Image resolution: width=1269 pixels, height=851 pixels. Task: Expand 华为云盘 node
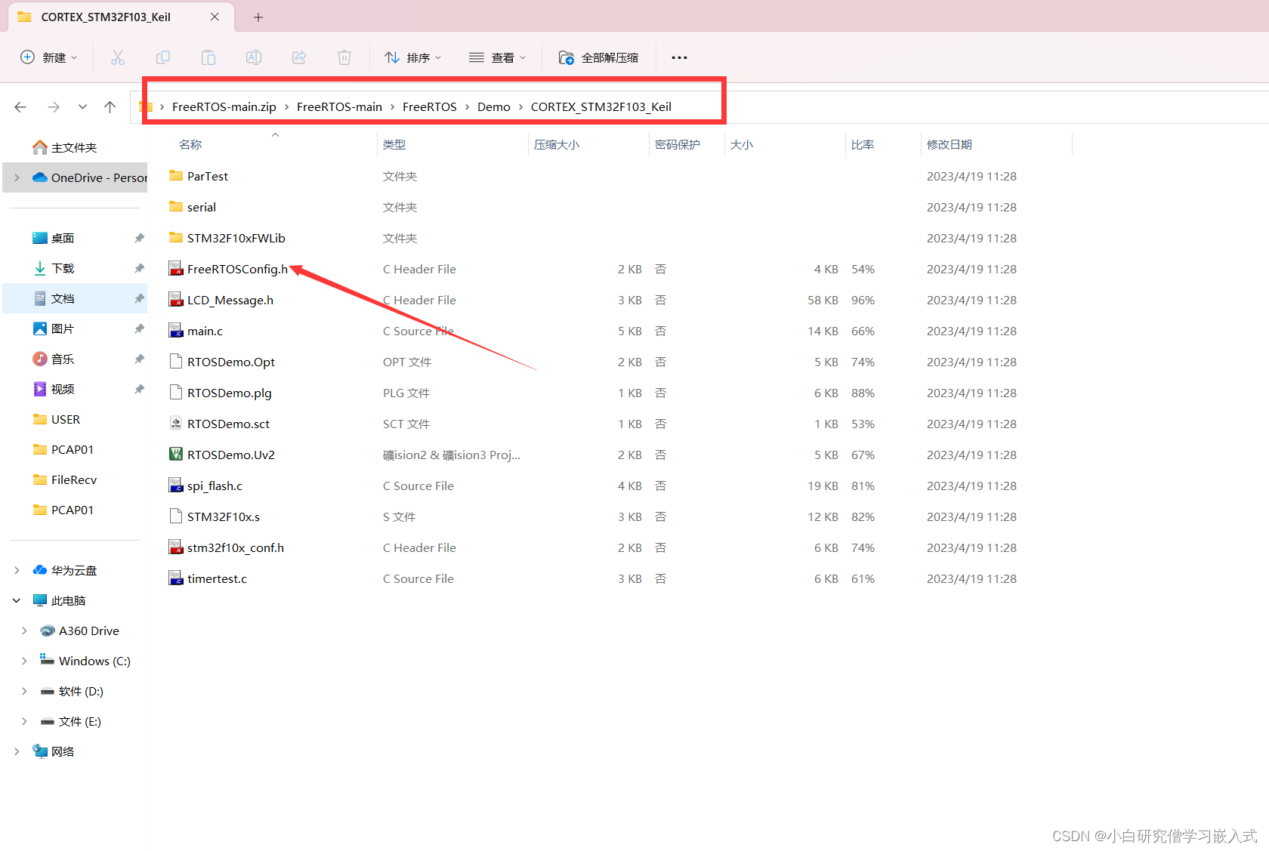pyautogui.click(x=17, y=570)
